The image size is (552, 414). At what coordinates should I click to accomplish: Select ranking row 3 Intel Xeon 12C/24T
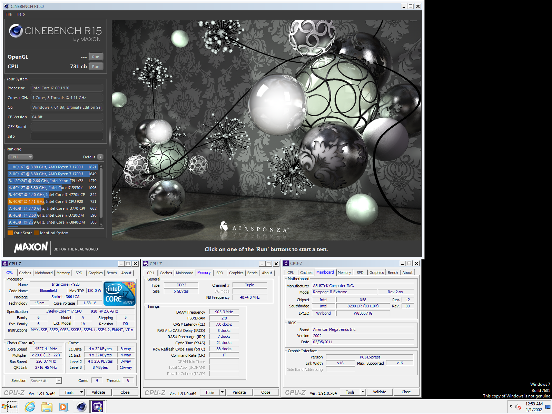click(x=53, y=181)
